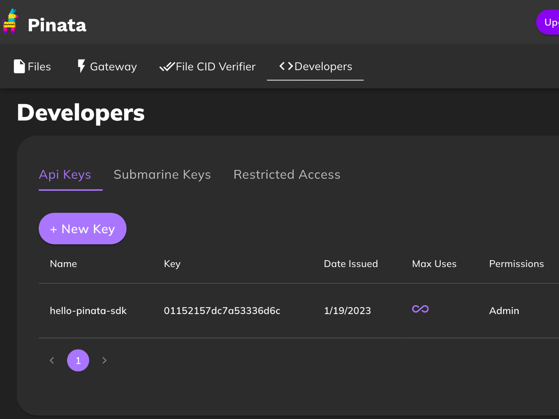Click the Pinata brand name text

click(57, 25)
